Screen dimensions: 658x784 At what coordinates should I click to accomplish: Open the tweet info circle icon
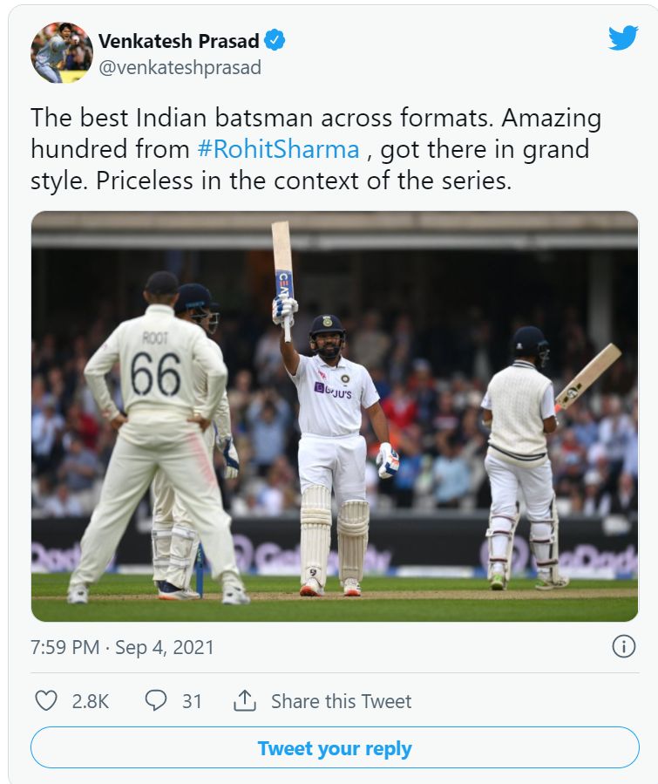[x=622, y=646]
